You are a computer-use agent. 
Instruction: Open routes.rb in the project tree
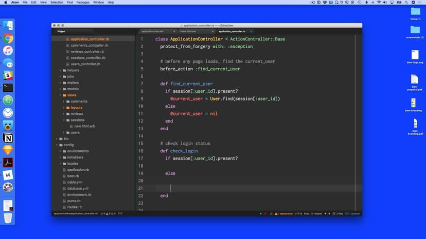click(x=74, y=207)
